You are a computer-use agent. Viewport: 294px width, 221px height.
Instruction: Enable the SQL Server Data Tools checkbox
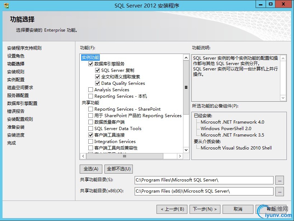pyautogui.click(x=90, y=128)
